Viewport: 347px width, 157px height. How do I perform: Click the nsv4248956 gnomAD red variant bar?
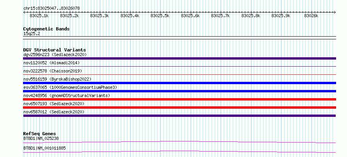pos(179,99)
